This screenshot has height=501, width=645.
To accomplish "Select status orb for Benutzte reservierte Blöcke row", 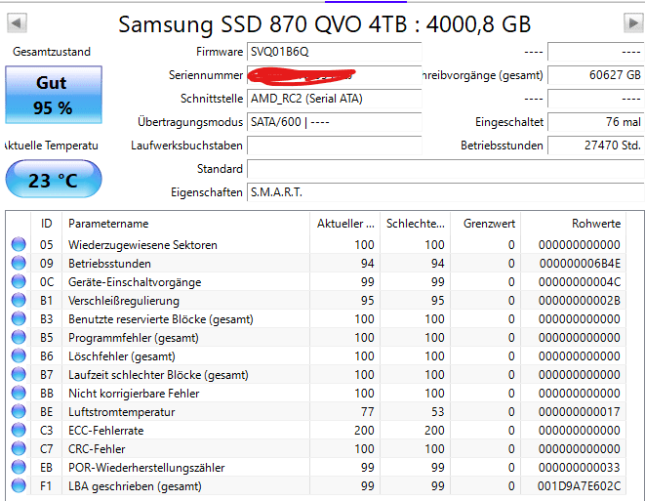I will coord(19,318).
